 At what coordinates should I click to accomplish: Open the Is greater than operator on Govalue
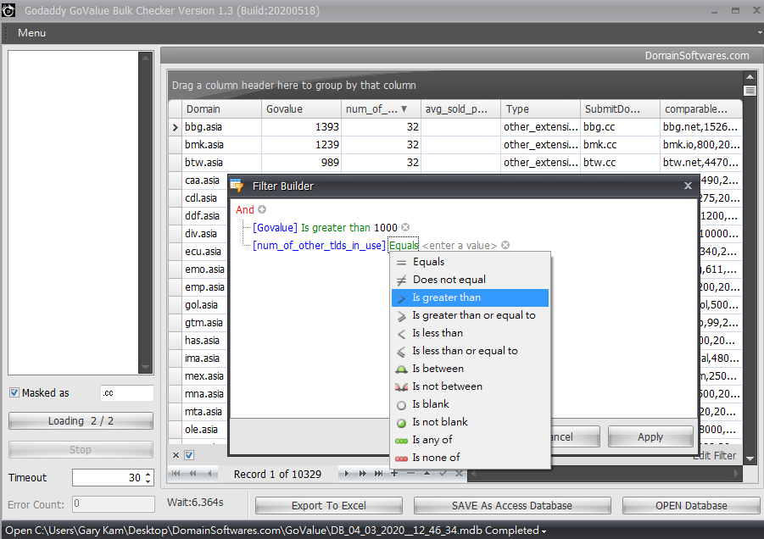pyautogui.click(x=336, y=227)
